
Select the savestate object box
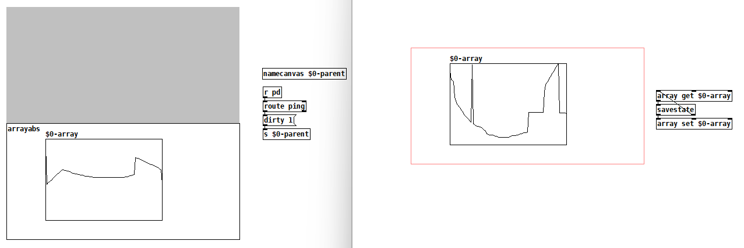(675, 110)
